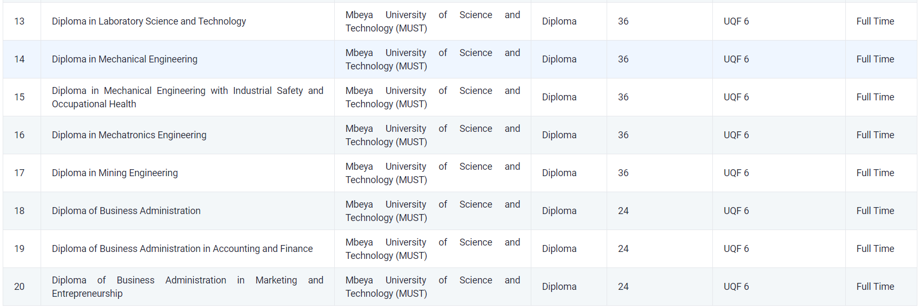Click Diploma award cell in row 16
The width and height of the screenshot is (919, 308).
pos(559,135)
